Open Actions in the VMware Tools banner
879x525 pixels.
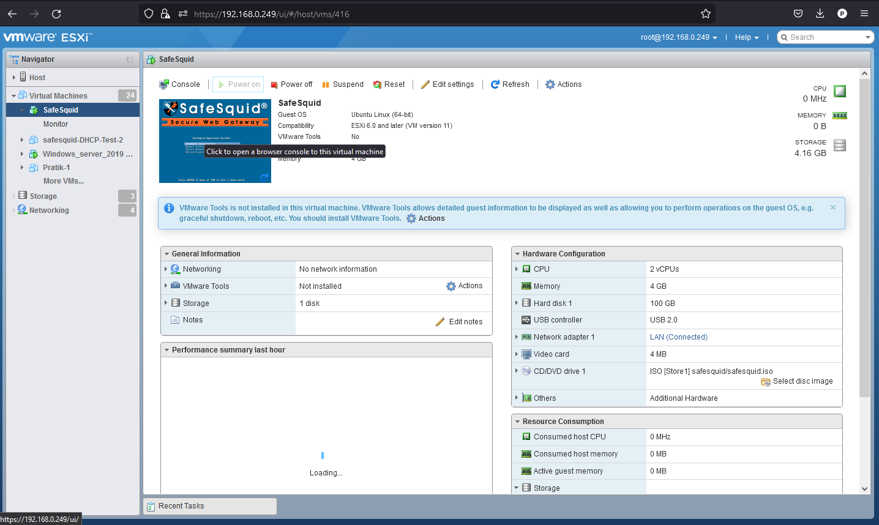[x=426, y=218]
